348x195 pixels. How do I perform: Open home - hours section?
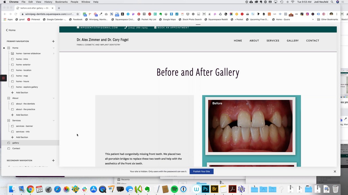point(23,82)
